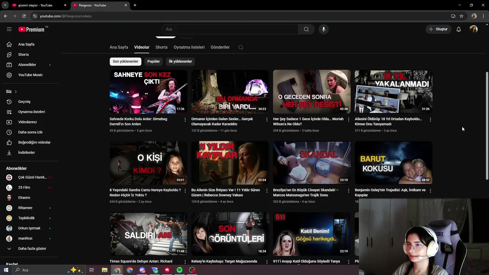The image size is (489, 275).
Task: Expand the Siz section chevron
Action: click(16, 92)
